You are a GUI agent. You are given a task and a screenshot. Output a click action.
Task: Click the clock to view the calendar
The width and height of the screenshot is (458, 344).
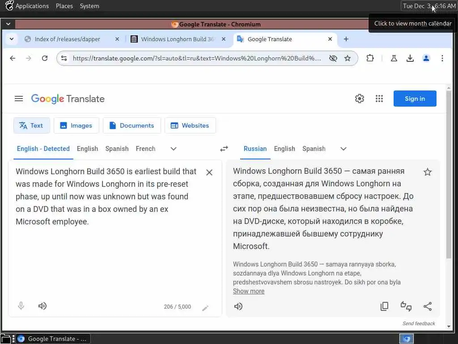pyautogui.click(x=429, y=6)
